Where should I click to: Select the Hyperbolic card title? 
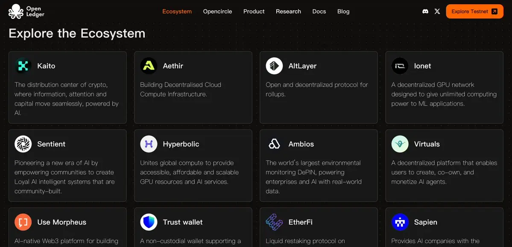(181, 144)
